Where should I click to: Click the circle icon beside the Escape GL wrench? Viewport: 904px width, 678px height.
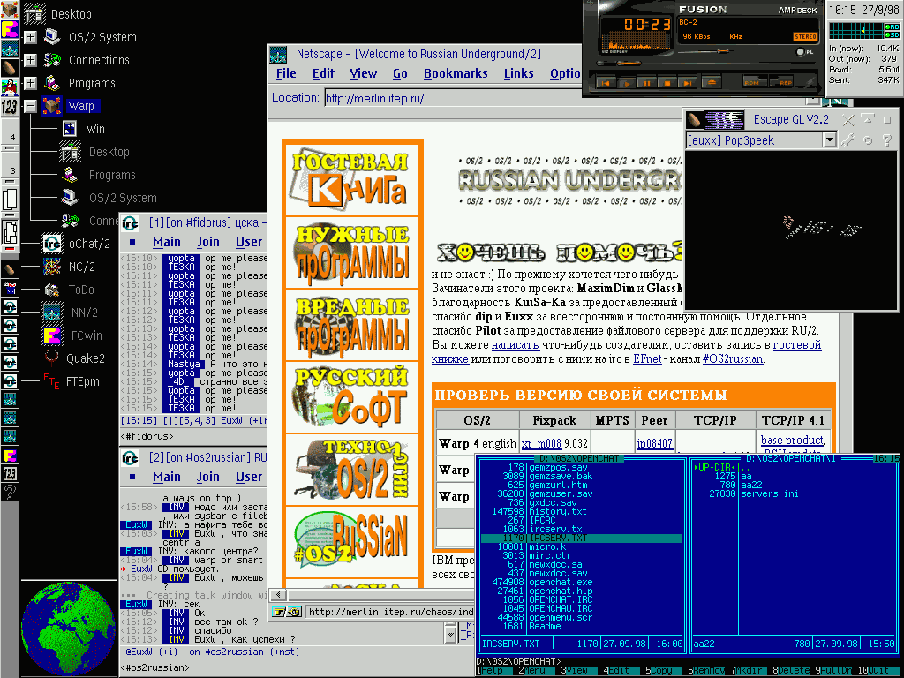868,139
